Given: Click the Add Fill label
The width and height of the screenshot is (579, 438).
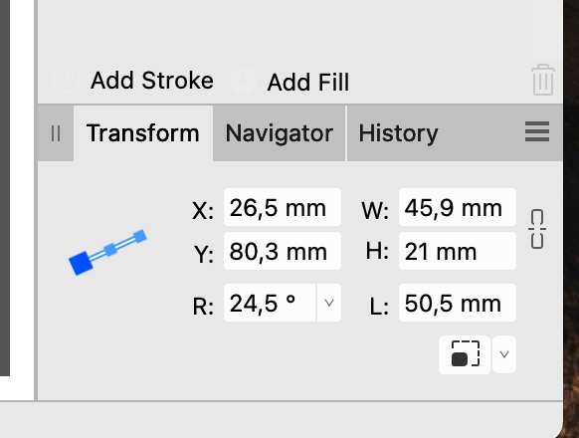Looking at the screenshot, I should click(x=308, y=82).
